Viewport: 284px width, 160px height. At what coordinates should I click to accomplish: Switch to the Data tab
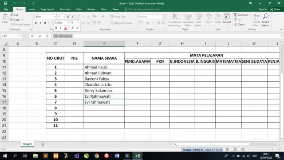[79, 9]
